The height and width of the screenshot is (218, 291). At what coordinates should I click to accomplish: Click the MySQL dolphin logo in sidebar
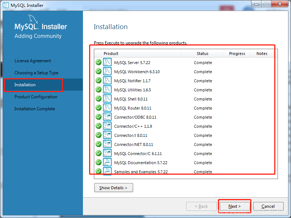point(33,19)
